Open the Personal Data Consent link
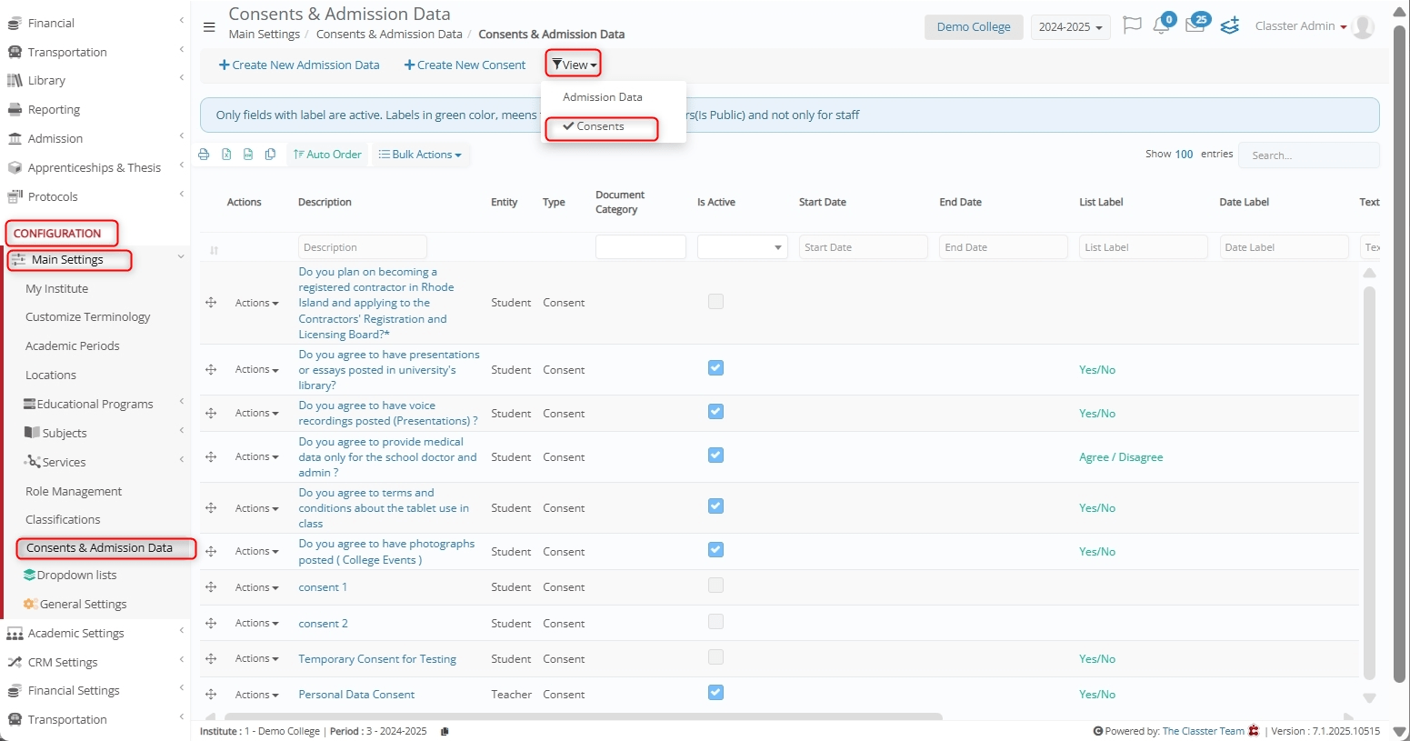Screen dimensions: 1410x741 tap(356, 695)
